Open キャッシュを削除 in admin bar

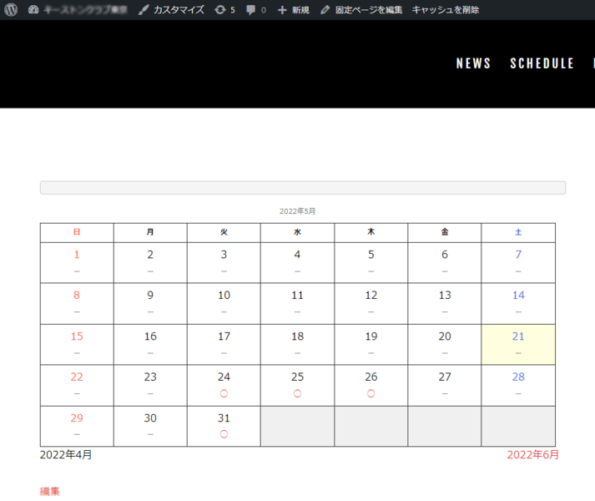click(x=446, y=10)
